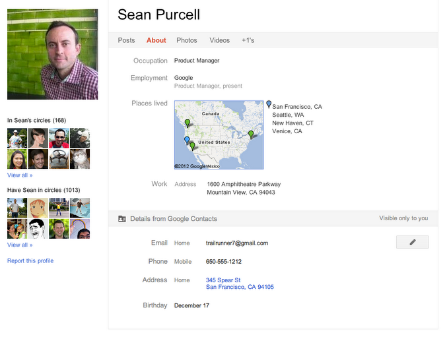View all who have Sean in circles
Image resolution: width=447 pixels, height=337 pixels.
pyautogui.click(x=20, y=245)
